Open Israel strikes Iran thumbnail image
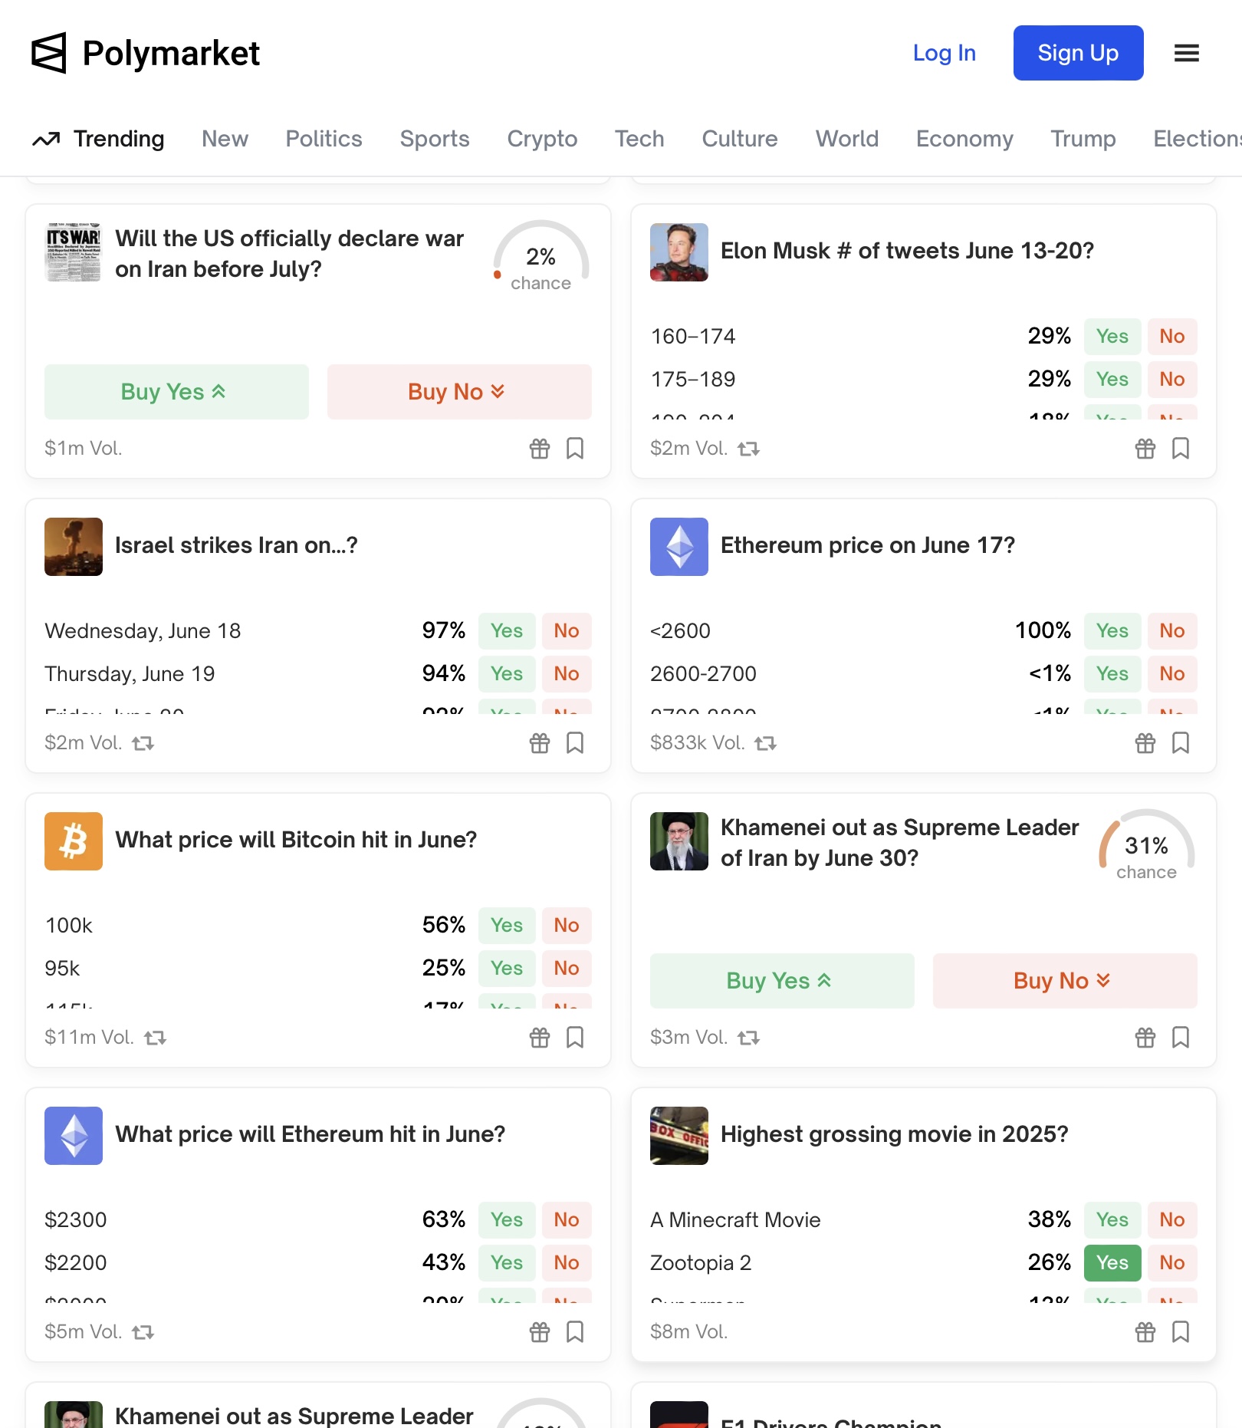 coord(74,547)
